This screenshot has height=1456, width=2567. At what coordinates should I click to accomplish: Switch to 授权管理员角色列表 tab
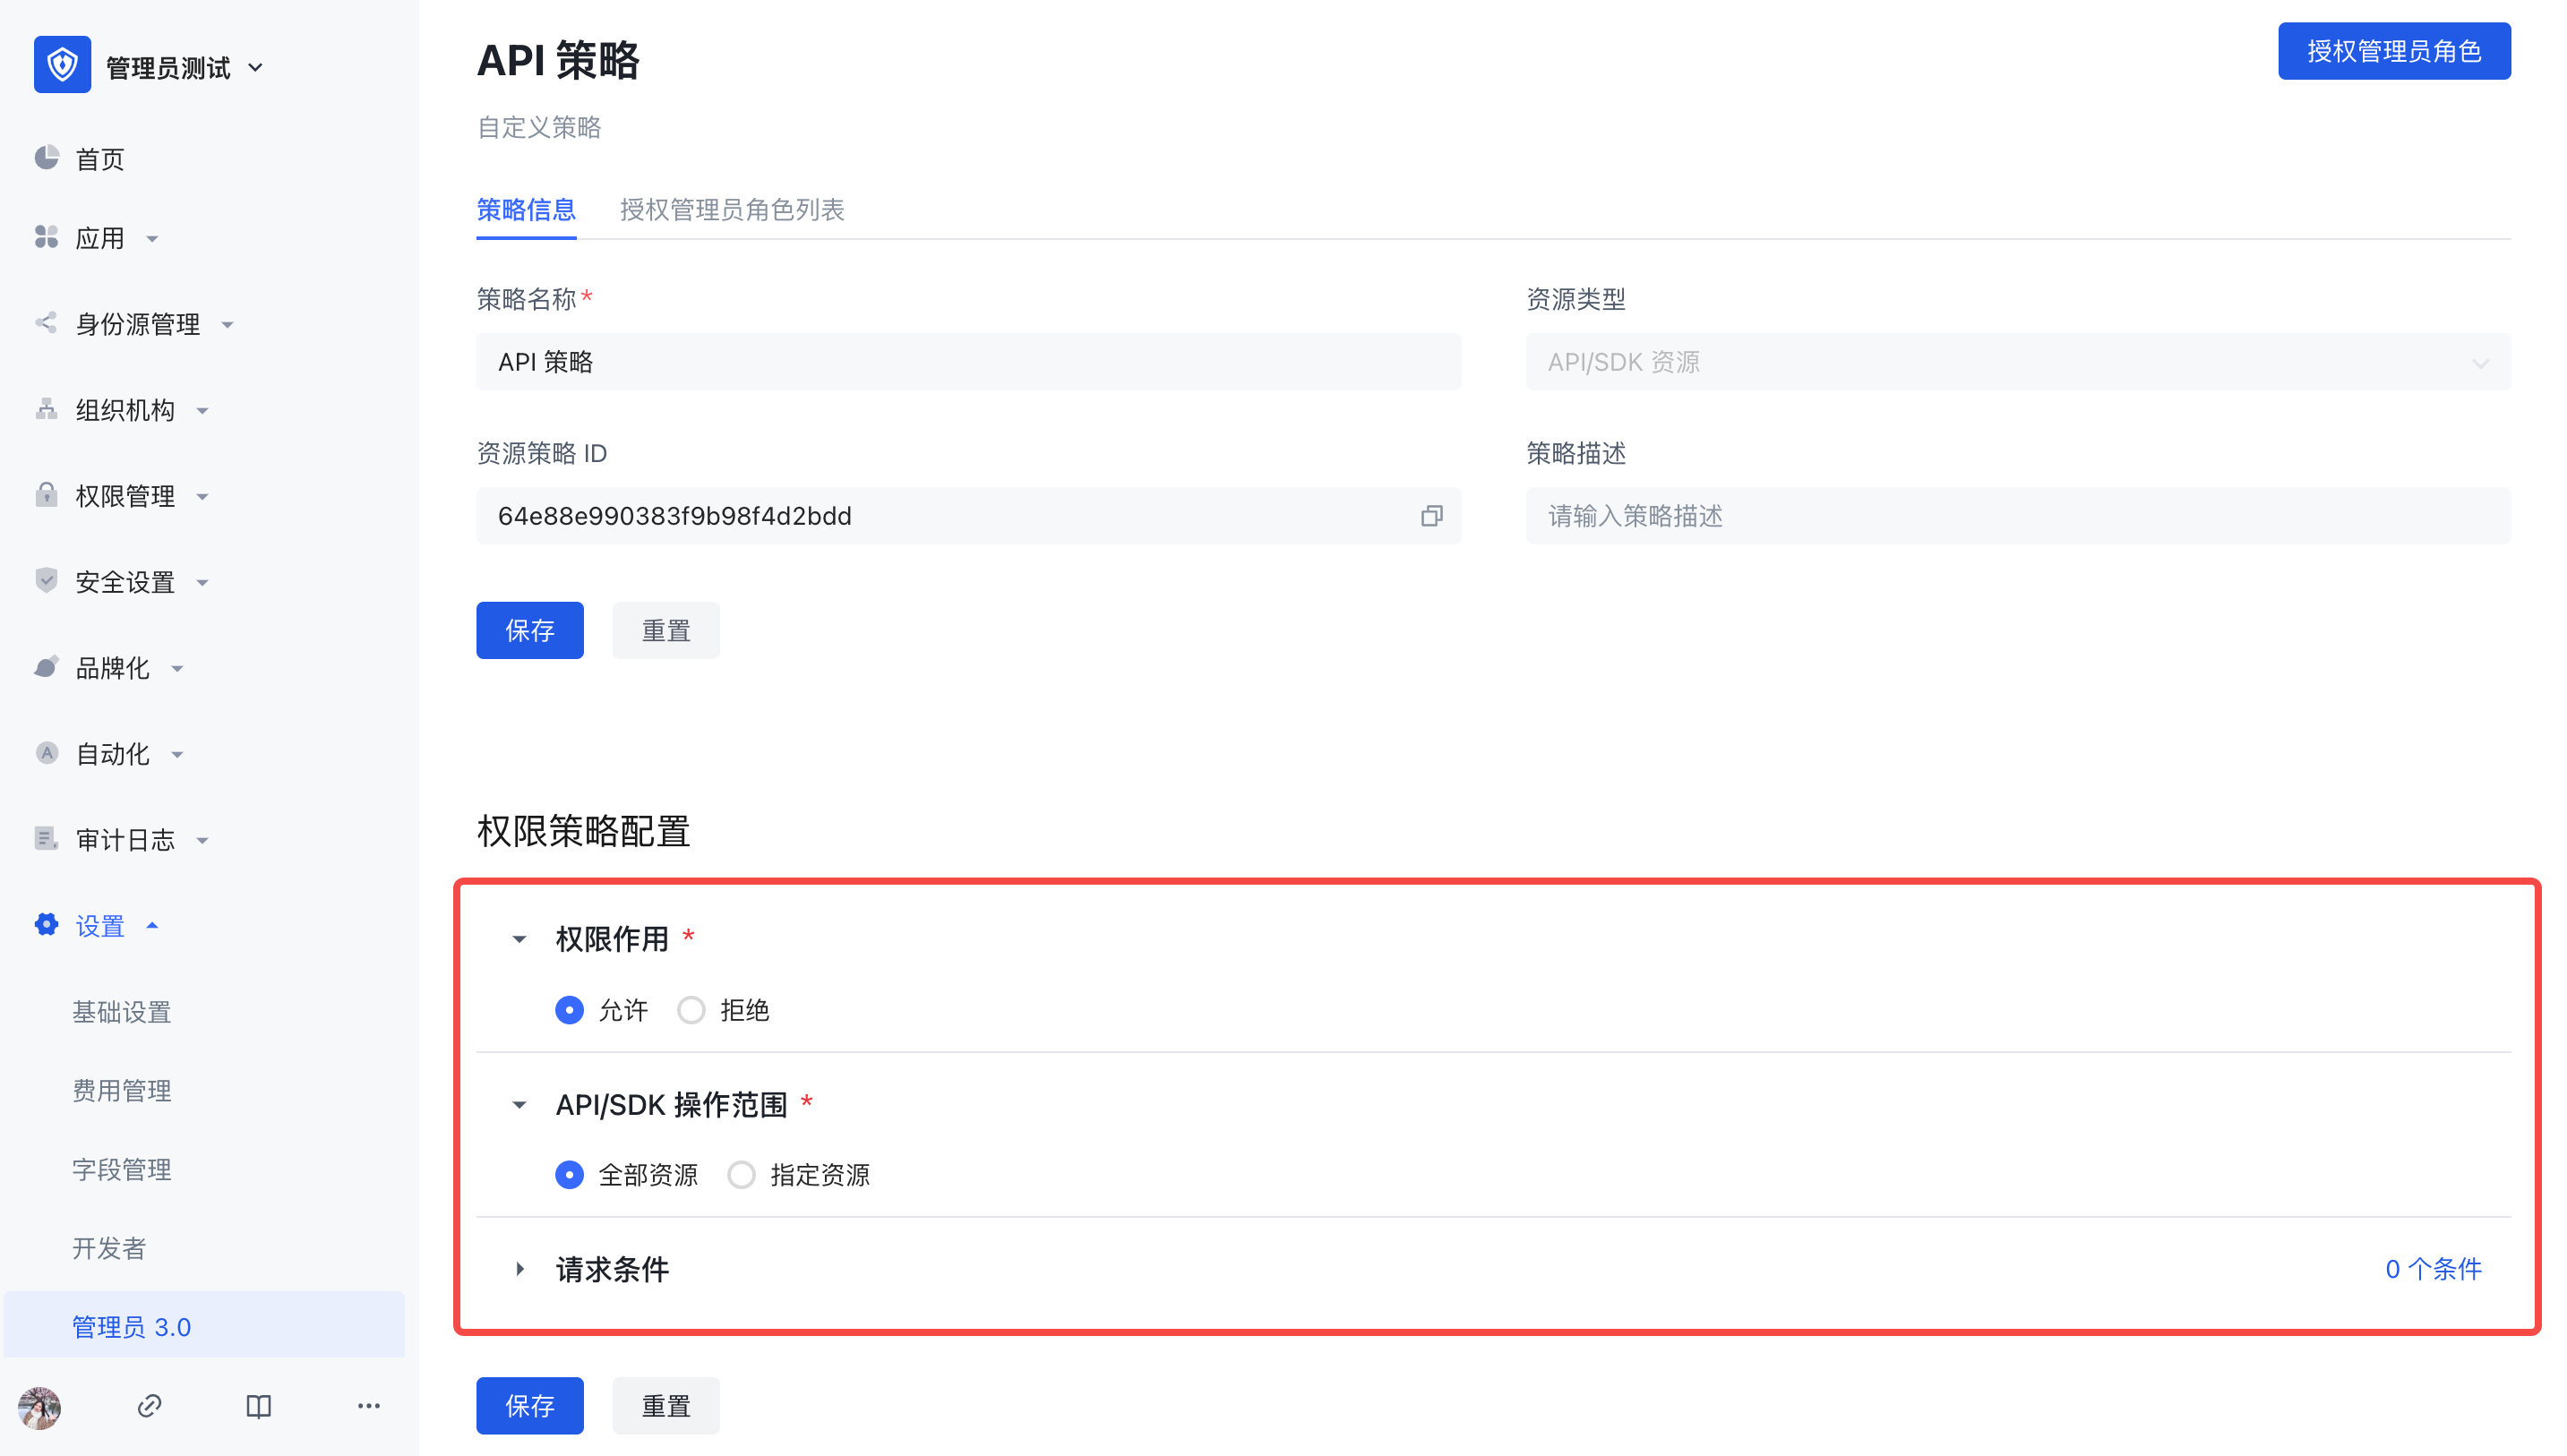click(x=731, y=209)
